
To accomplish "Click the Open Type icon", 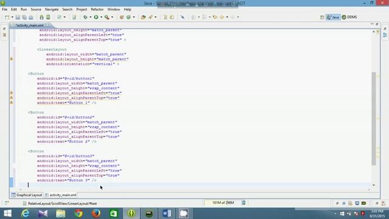I will tap(143, 17).
